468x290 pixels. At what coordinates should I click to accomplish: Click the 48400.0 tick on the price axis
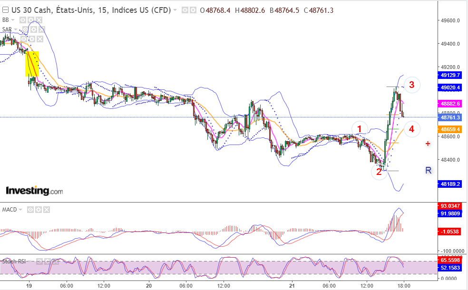coord(450,160)
